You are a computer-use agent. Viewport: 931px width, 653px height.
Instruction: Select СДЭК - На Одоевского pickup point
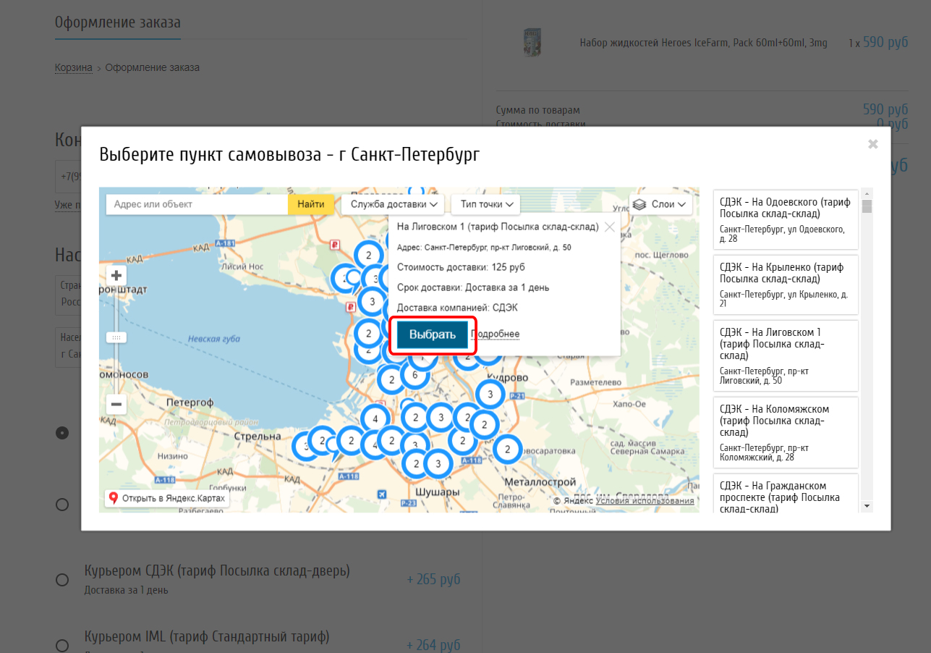tap(786, 219)
